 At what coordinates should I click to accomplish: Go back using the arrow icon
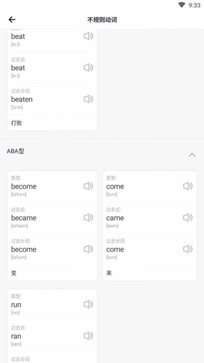[12, 20]
